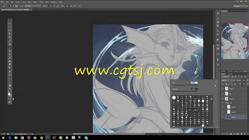Select the Lasso tool
The image size is (249, 140).
click(10, 30)
